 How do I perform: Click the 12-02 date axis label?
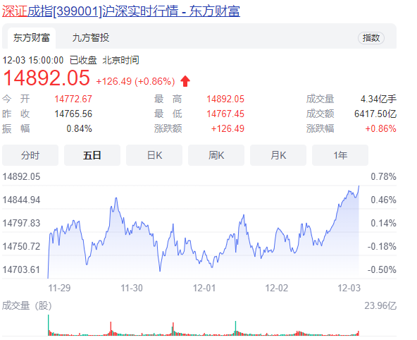click(277, 288)
